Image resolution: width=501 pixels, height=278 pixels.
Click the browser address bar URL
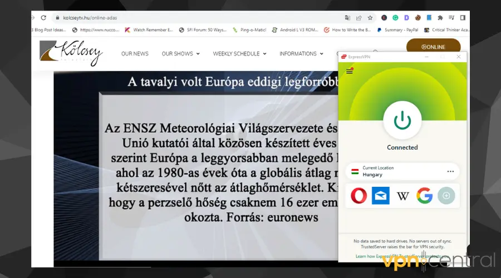coord(90,18)
